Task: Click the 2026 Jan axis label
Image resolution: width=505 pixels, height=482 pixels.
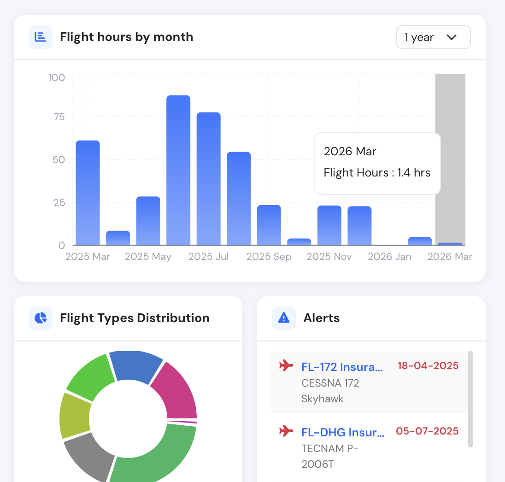Action: (390, 257)
